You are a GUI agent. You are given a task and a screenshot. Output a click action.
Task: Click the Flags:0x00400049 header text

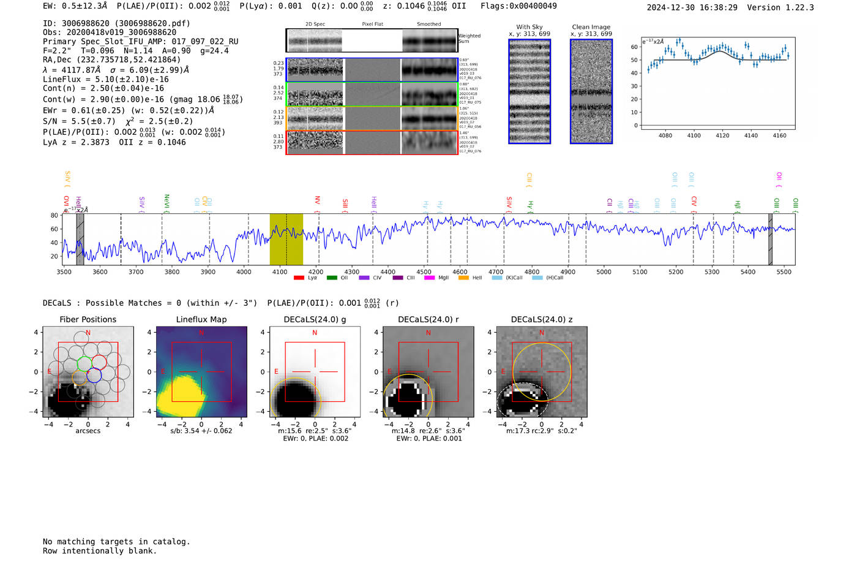point(518,6)
